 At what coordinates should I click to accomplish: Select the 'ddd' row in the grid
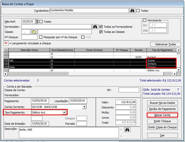point(90,60)
